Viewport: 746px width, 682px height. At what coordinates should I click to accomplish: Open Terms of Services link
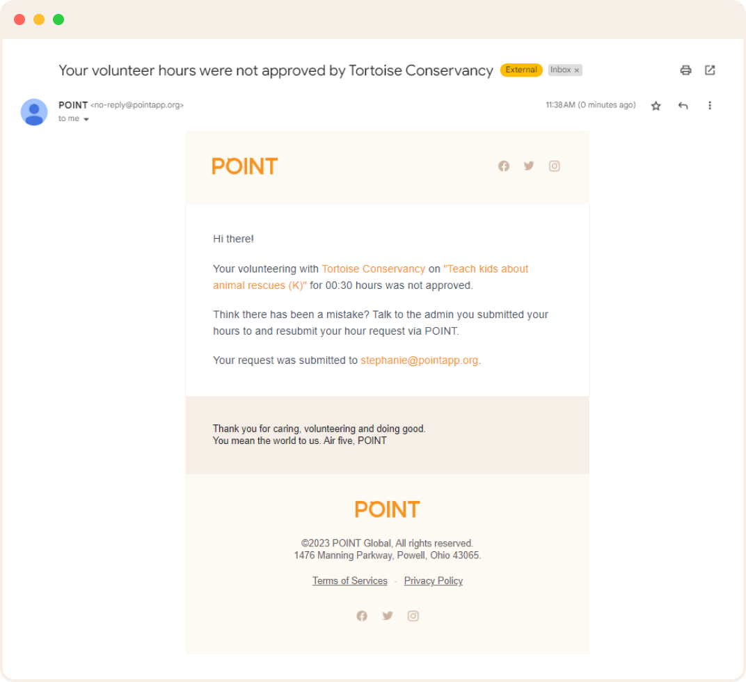click(x=349, y=581)
